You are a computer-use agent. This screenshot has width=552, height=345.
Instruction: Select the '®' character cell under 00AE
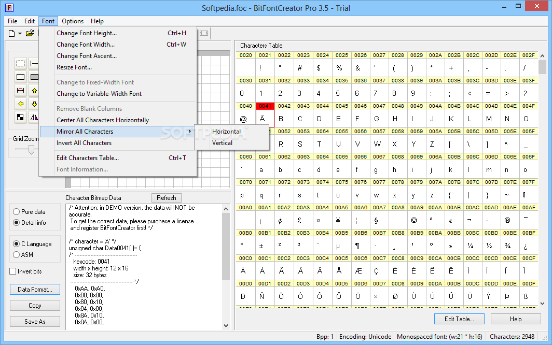pyautogui.click(x=510, y=220)
